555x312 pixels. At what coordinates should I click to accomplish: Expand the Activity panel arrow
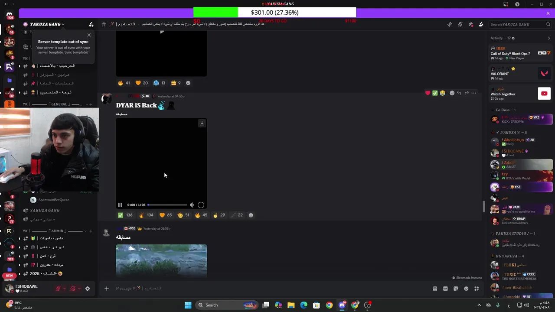(548, 38)
